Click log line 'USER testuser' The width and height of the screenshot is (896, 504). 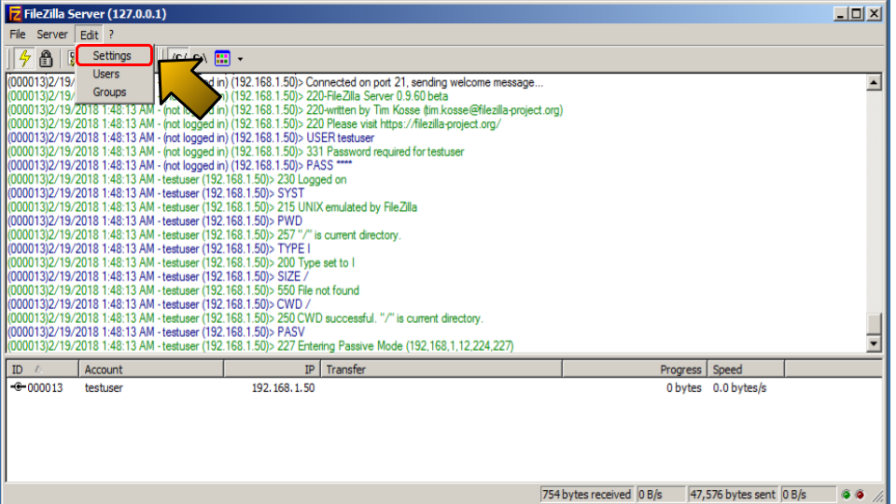tap(190, 138)
